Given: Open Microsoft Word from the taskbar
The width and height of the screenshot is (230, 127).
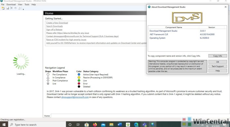Looking at the screenshot, I should (120, 125).
